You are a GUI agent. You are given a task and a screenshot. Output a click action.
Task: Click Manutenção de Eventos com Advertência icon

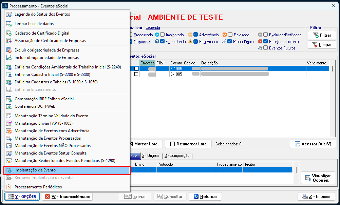(9, 131)
